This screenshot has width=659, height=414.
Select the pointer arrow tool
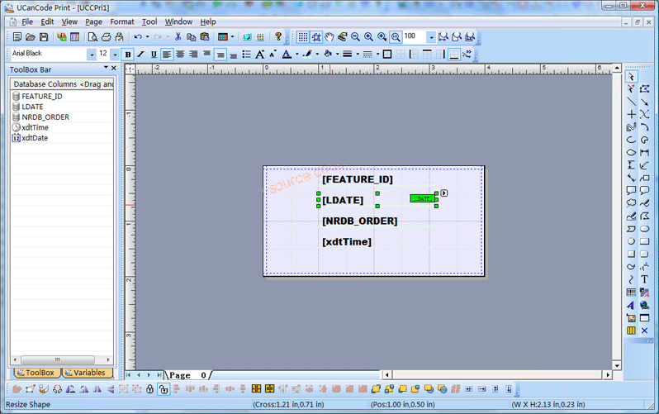631,76
